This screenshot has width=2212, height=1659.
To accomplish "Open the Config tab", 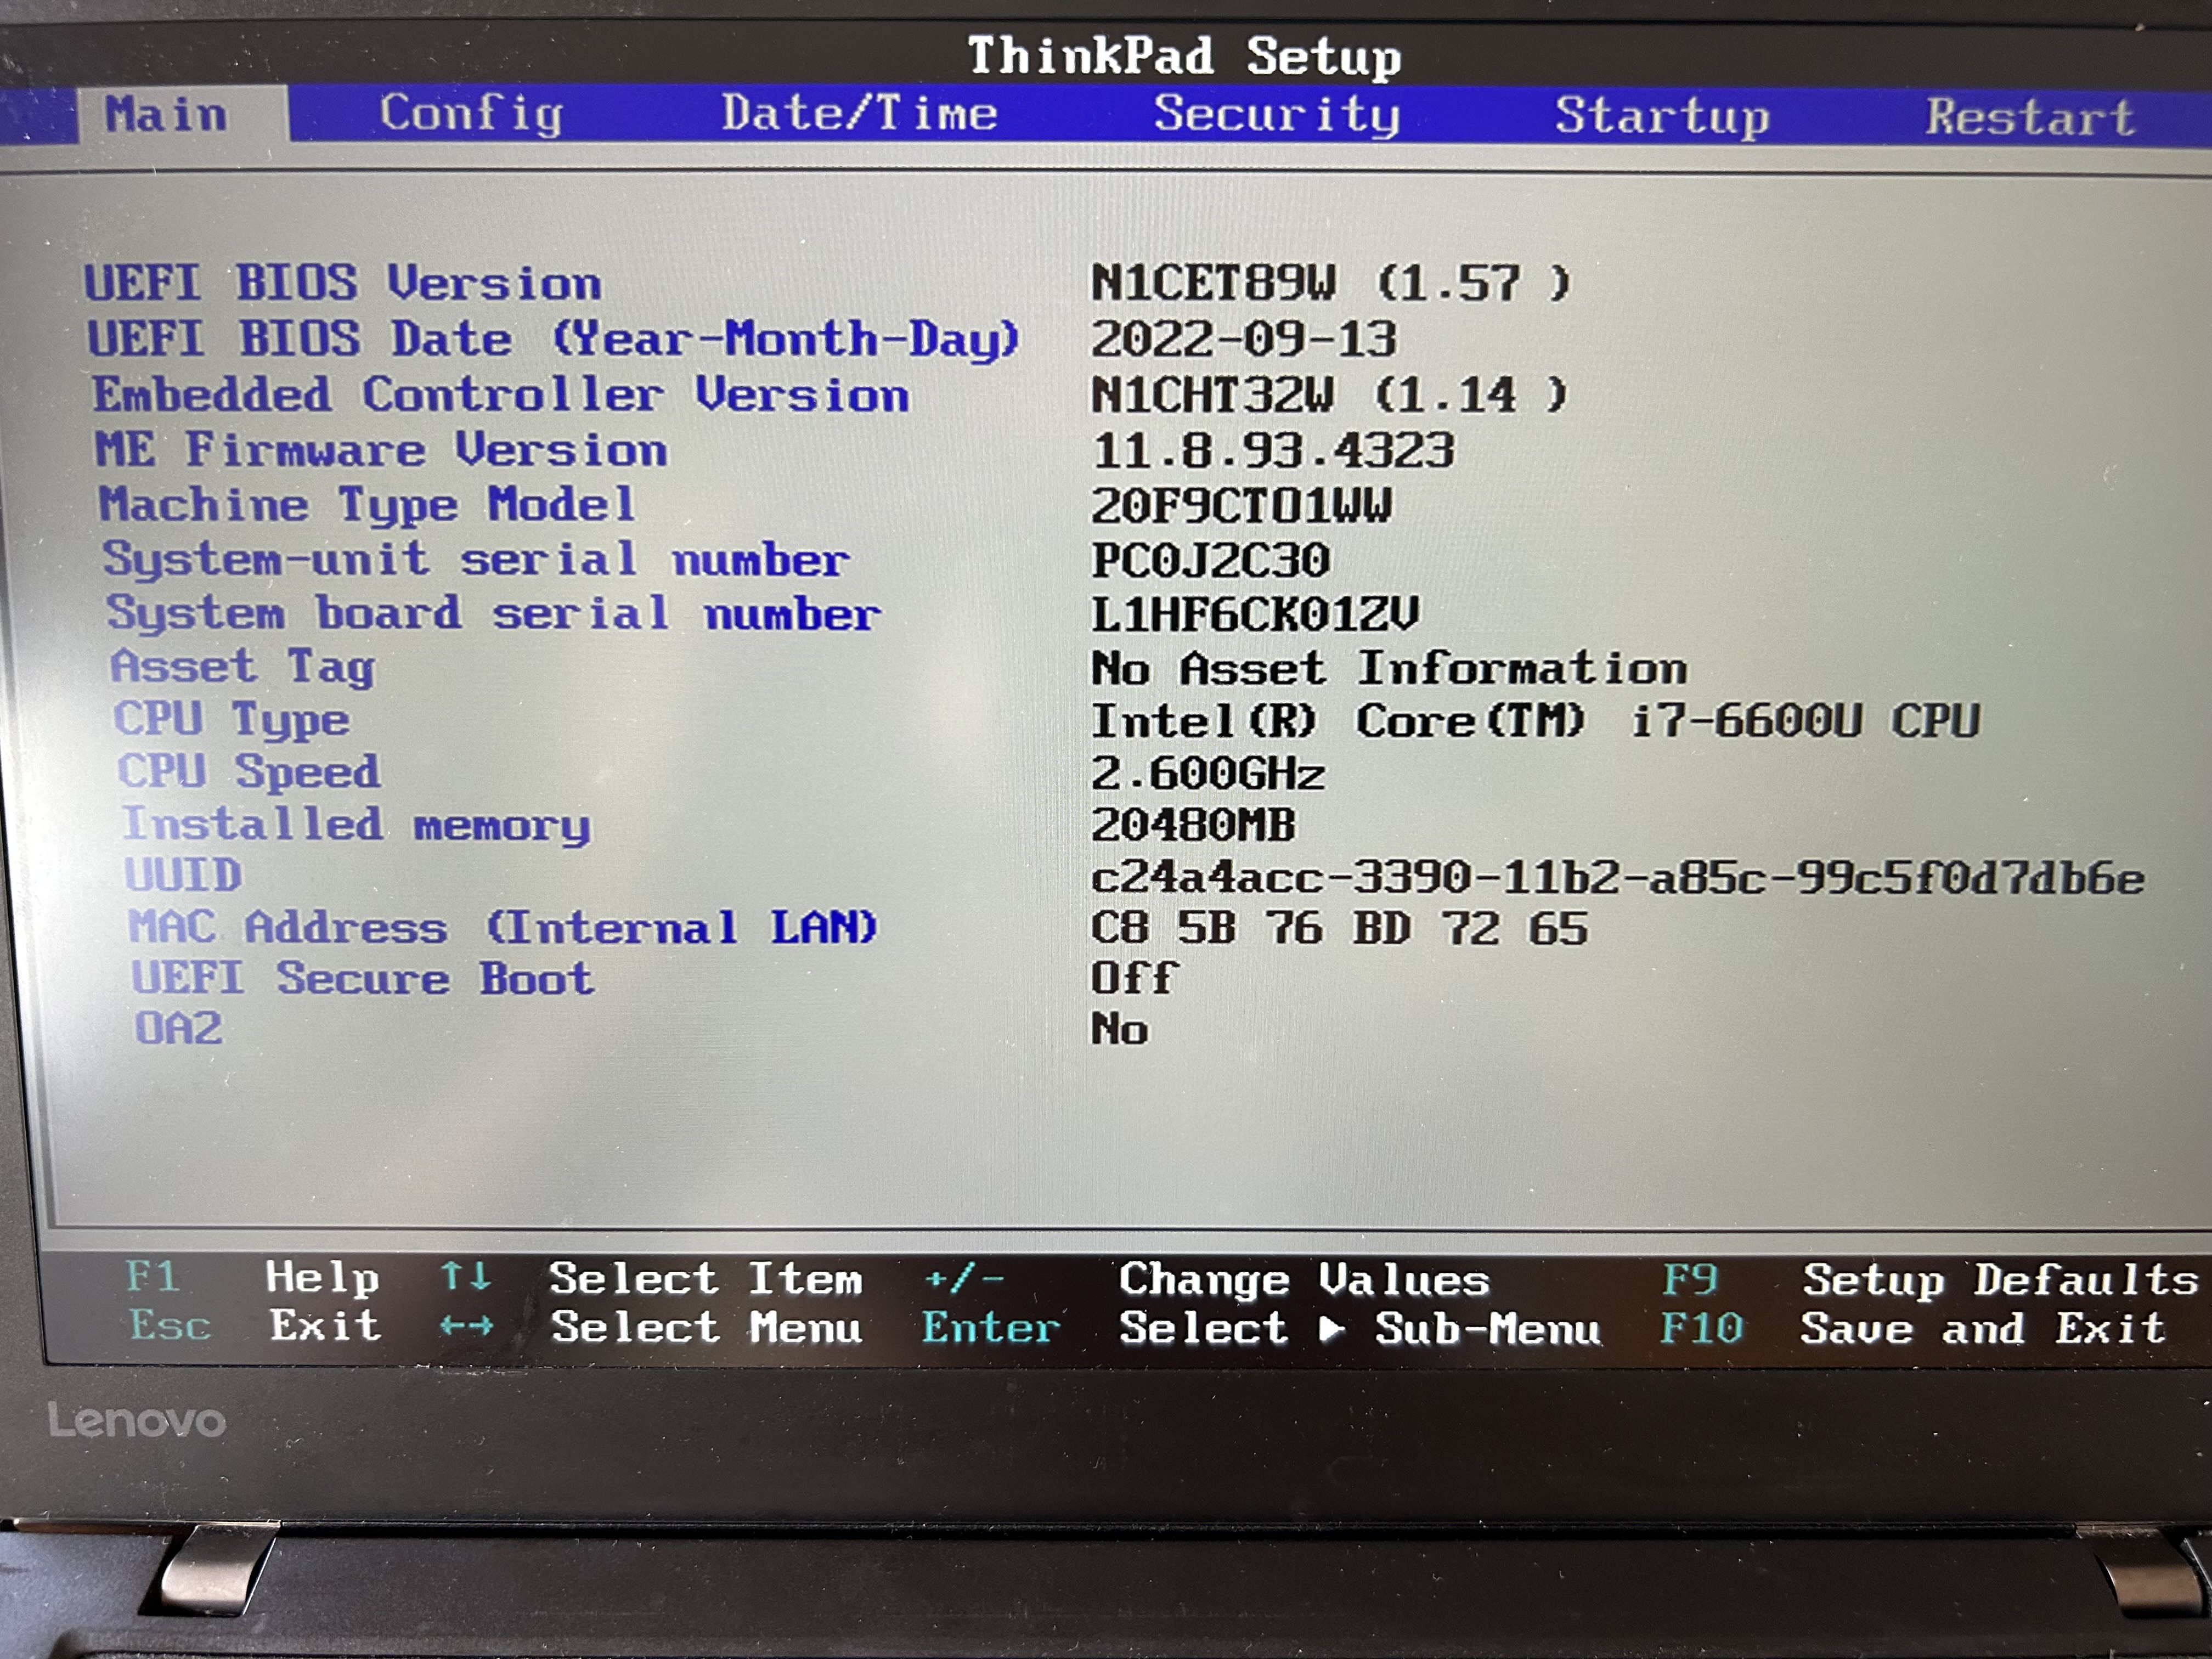I will (x=471, y=114).
